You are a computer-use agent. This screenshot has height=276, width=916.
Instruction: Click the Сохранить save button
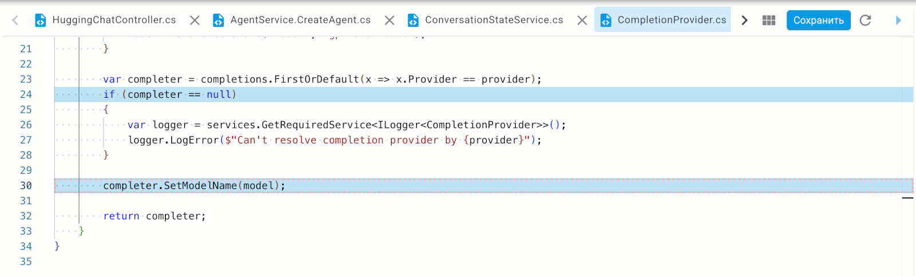pos(819,20)
